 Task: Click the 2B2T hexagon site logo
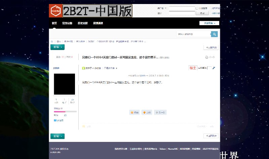click(56, 11)
